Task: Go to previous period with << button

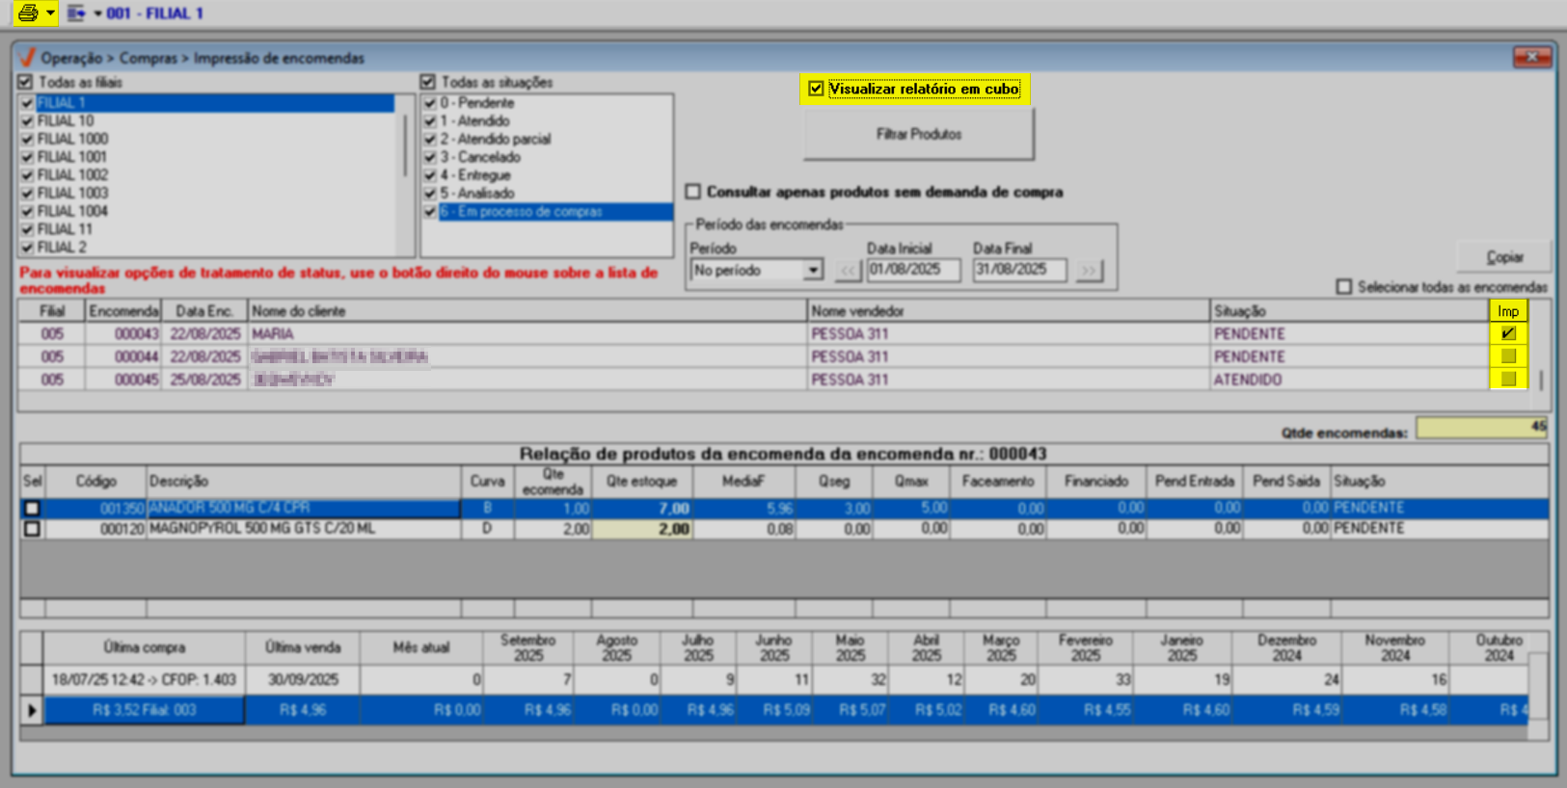Action: coord(848,271)
